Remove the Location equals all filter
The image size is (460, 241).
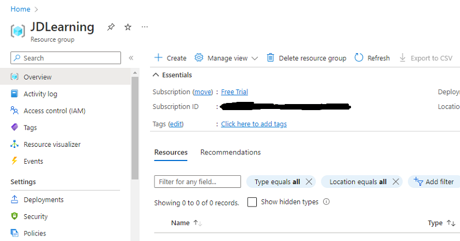point(395,182)
